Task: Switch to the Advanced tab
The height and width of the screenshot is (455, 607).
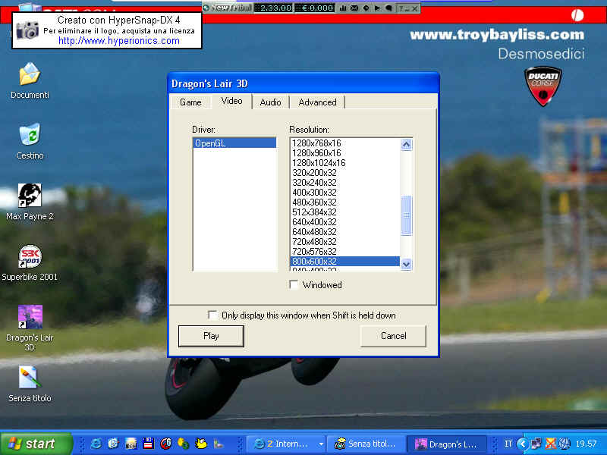Action: coord(317,102)
